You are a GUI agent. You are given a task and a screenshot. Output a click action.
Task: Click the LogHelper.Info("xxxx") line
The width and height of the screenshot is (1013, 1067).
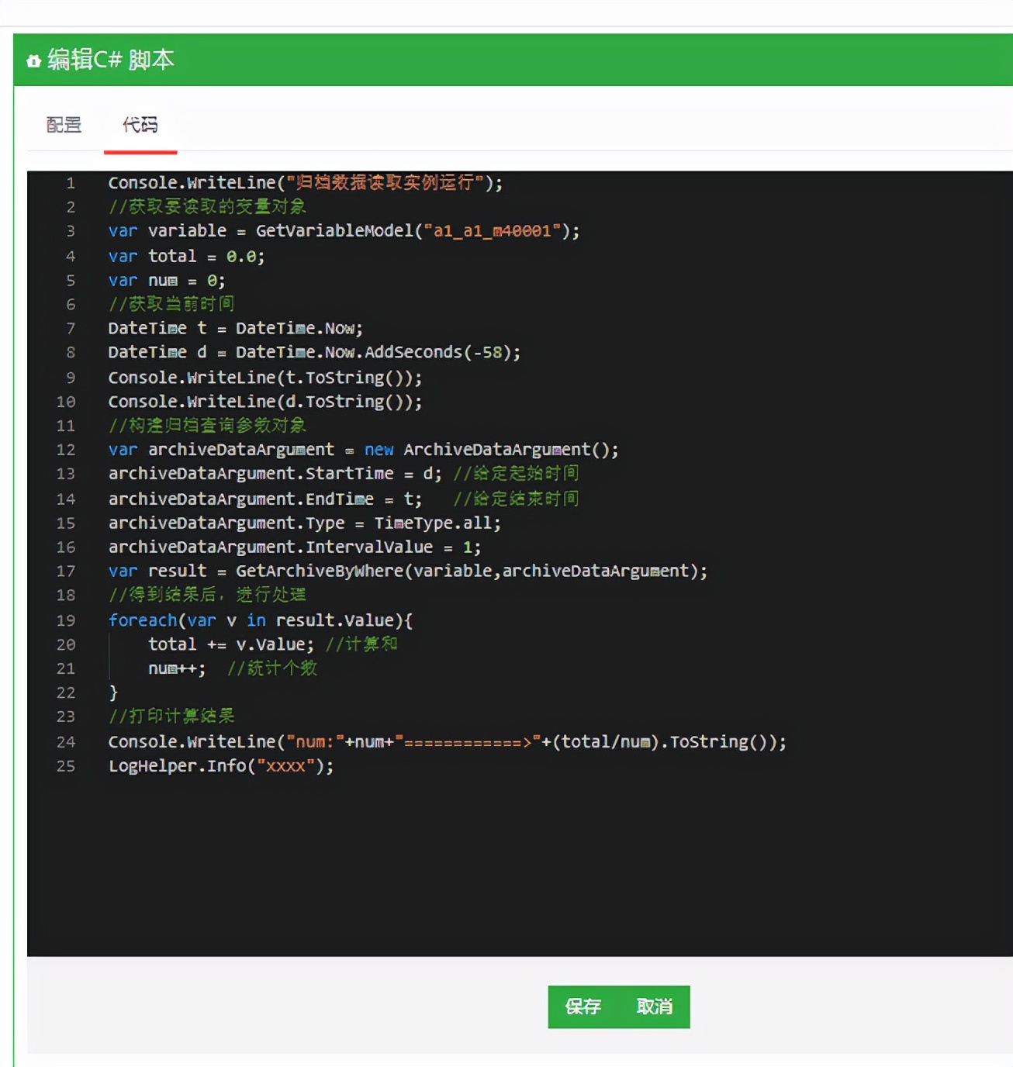pyautogui.click(x=221, y=765)
